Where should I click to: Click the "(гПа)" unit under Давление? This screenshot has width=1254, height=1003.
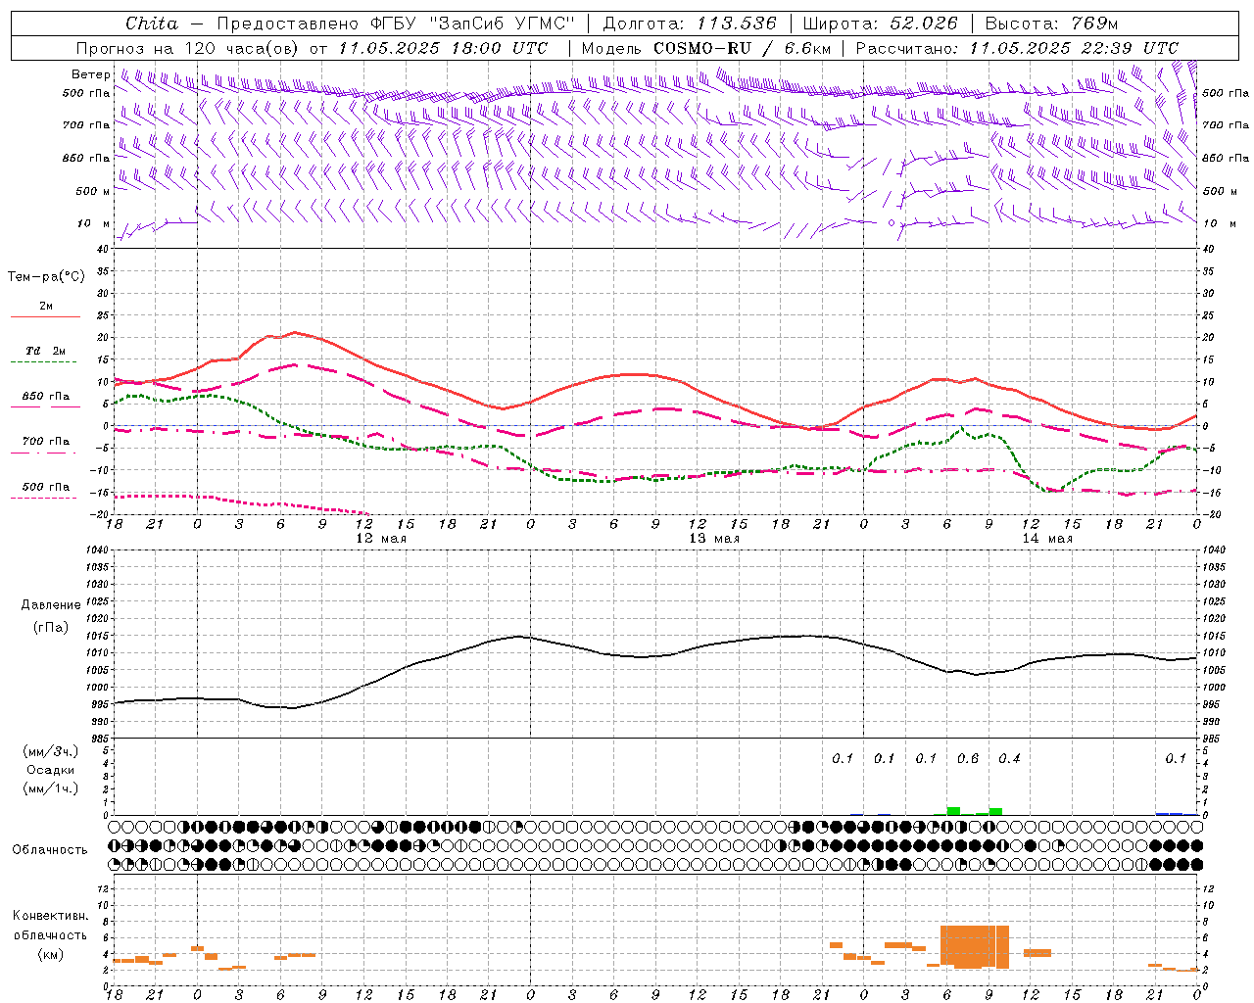point(51,627)
